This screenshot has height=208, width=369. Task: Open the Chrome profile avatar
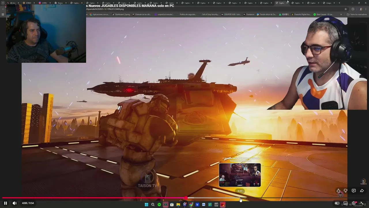point(361,9)
